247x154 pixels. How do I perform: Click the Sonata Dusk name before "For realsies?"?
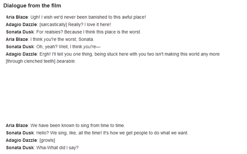click(x=20, y=32)
